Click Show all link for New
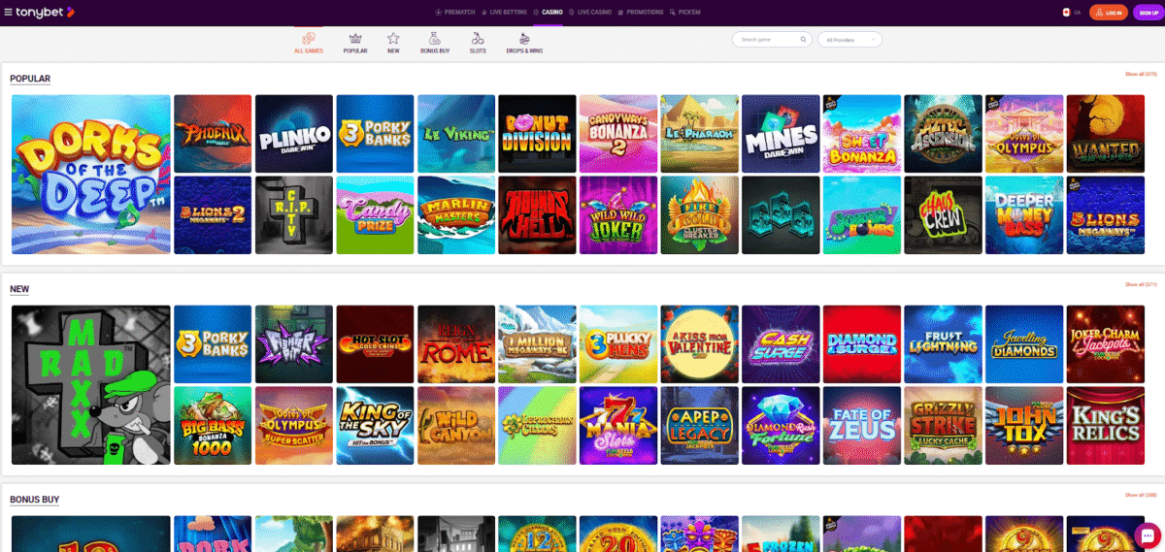Screen dimensions: 1165x552 1141,284
